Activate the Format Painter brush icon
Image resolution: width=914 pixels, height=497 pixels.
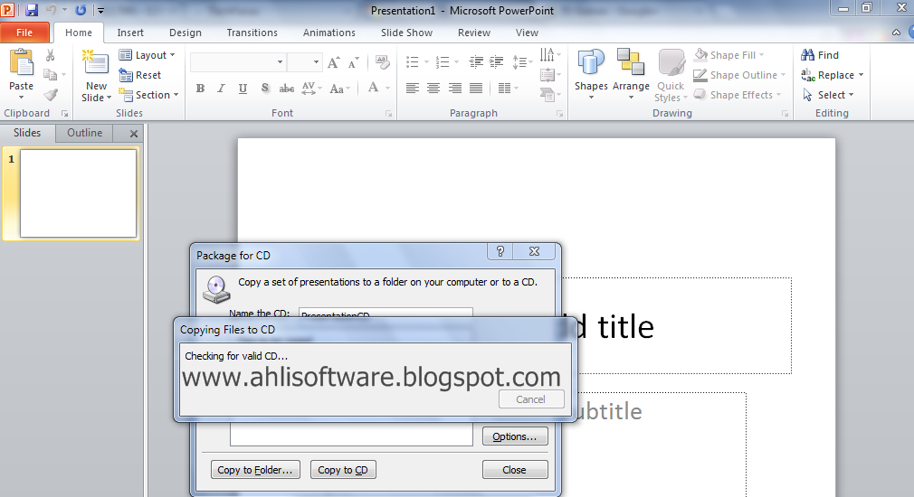[51, 94]
